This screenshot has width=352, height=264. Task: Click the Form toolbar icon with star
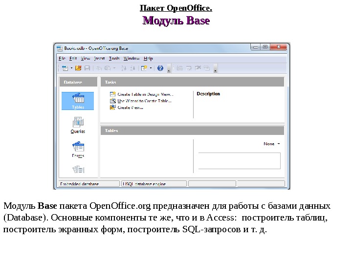coord(144,68)
